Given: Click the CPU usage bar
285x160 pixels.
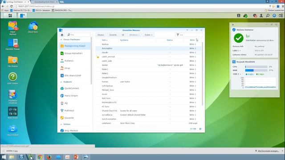Looking at the screenshot, I should [256, 67].
